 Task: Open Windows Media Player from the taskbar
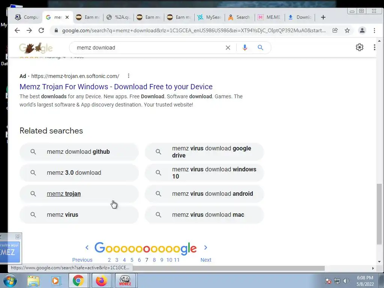tap(55, 281)
